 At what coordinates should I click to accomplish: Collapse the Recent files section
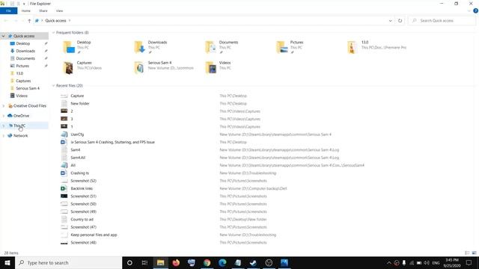point(53,86)
